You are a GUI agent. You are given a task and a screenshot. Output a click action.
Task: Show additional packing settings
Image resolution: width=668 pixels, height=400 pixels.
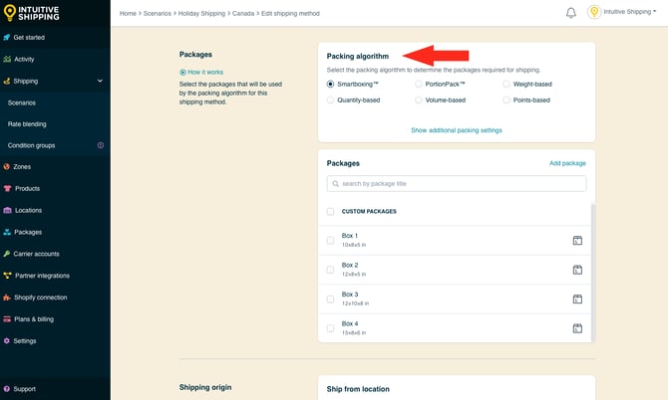click(x=456, y=130)
